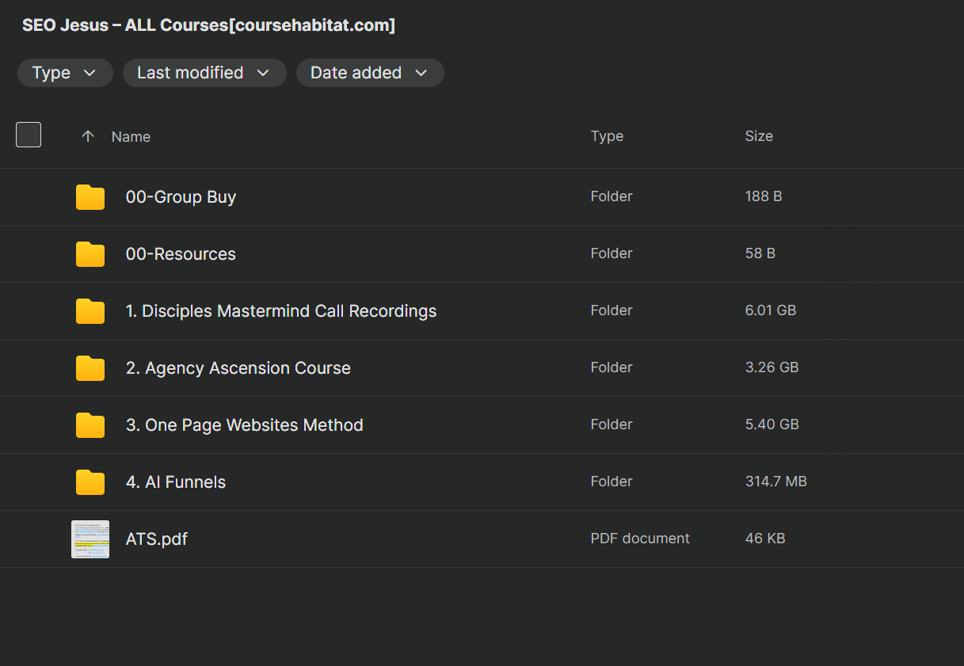The image size is (964, 666).
Task: Click the 00-Group Buy folder icon
Action: pyautogui.click(x=90, y=197)
